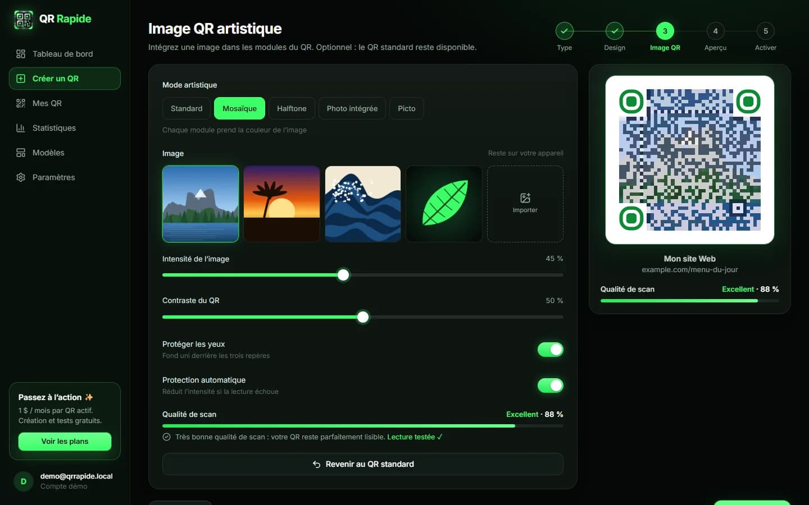Click the demo account avatar
The width and height of the screenshot is (809, 505).
(x=24, y=481)
